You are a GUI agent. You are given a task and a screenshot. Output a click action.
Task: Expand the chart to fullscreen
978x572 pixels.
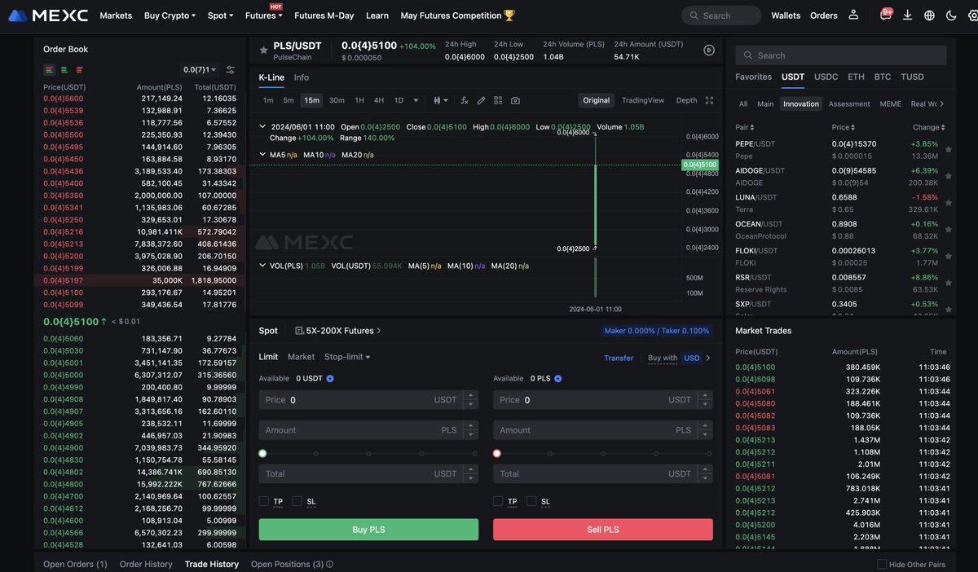tap(709, 100)
